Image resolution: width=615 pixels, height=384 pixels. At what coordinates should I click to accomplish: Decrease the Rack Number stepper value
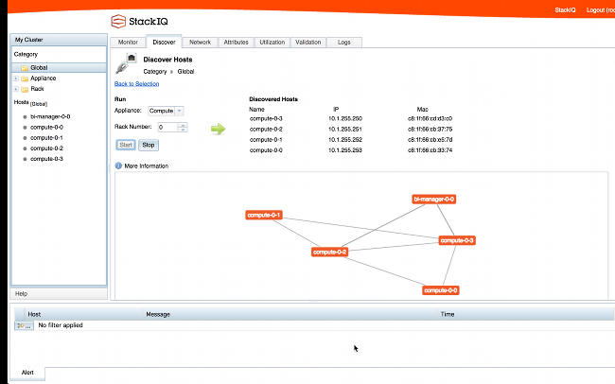click(x=183, y=130)
